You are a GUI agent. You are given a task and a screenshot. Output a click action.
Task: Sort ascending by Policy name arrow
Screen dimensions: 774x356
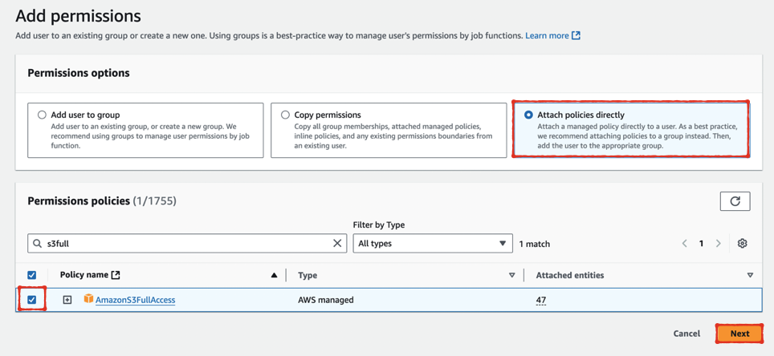click(274, 275)
